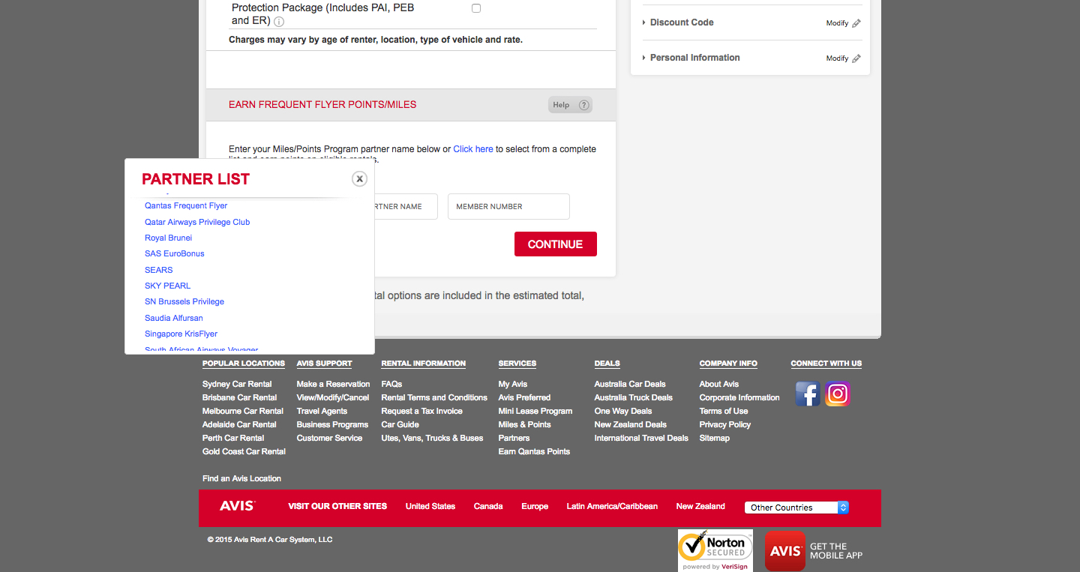
Task: Click Modify link for Discount Code
Action: click(x=837, y=23)
